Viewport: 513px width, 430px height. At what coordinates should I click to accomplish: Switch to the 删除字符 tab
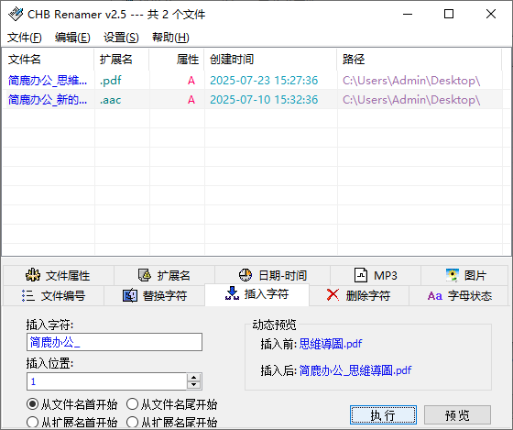[x=359, y=296]
